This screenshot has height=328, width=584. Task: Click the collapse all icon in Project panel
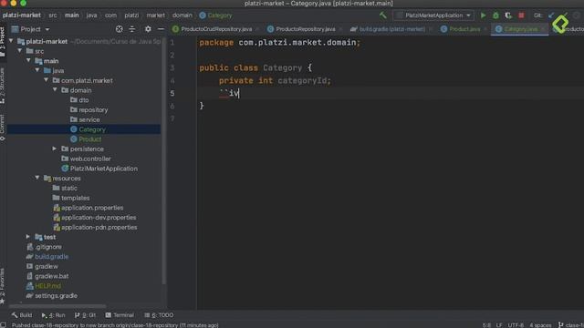pos(132,29)
